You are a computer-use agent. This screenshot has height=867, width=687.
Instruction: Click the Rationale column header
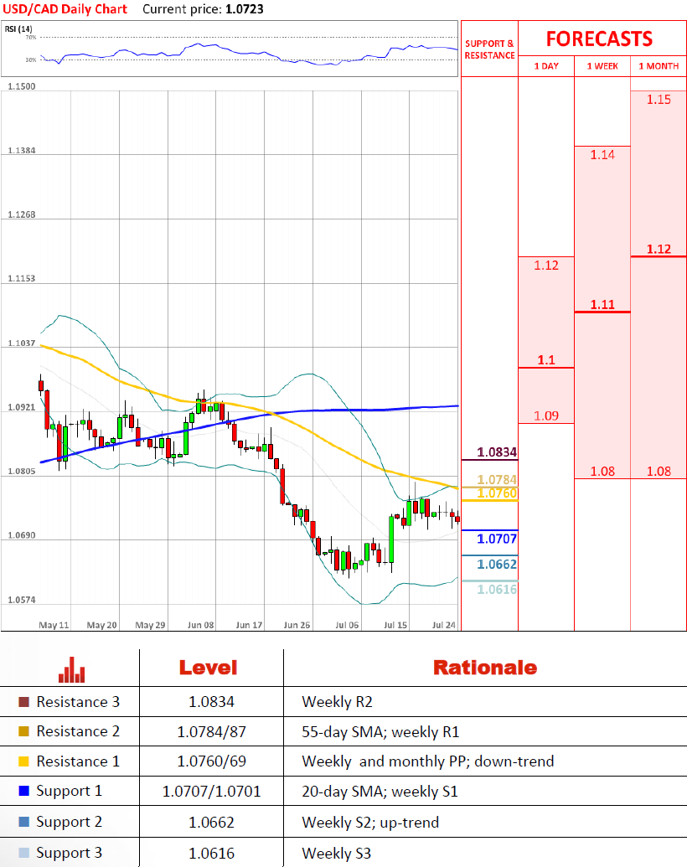pyautogui.click(x=484, y=668)
